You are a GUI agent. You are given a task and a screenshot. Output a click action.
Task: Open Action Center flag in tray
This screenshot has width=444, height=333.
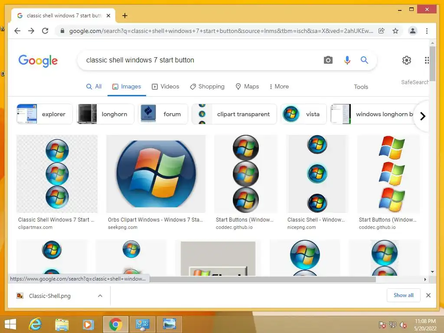tap(382, 324)
